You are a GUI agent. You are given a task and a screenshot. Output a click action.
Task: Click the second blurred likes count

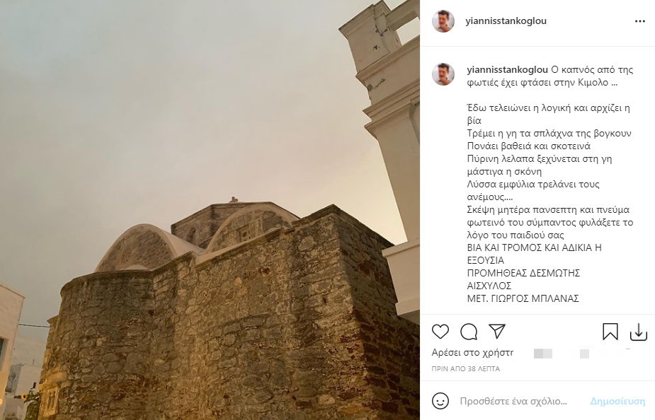point(584,354)
